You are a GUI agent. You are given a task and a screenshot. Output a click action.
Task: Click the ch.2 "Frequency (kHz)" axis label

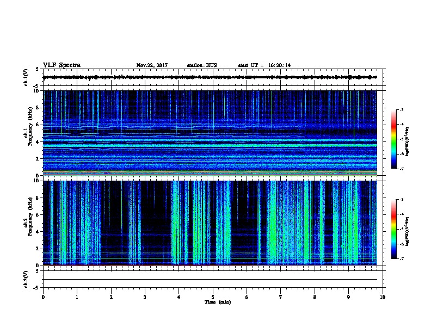tap(30, 217)
